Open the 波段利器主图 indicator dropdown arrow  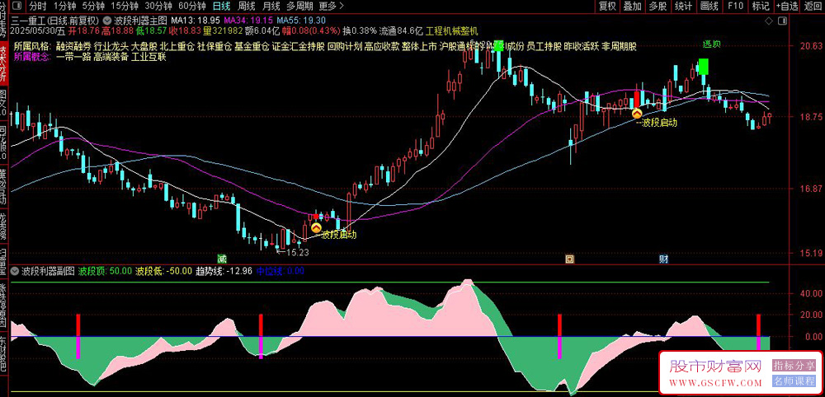[x=108, y=21]
